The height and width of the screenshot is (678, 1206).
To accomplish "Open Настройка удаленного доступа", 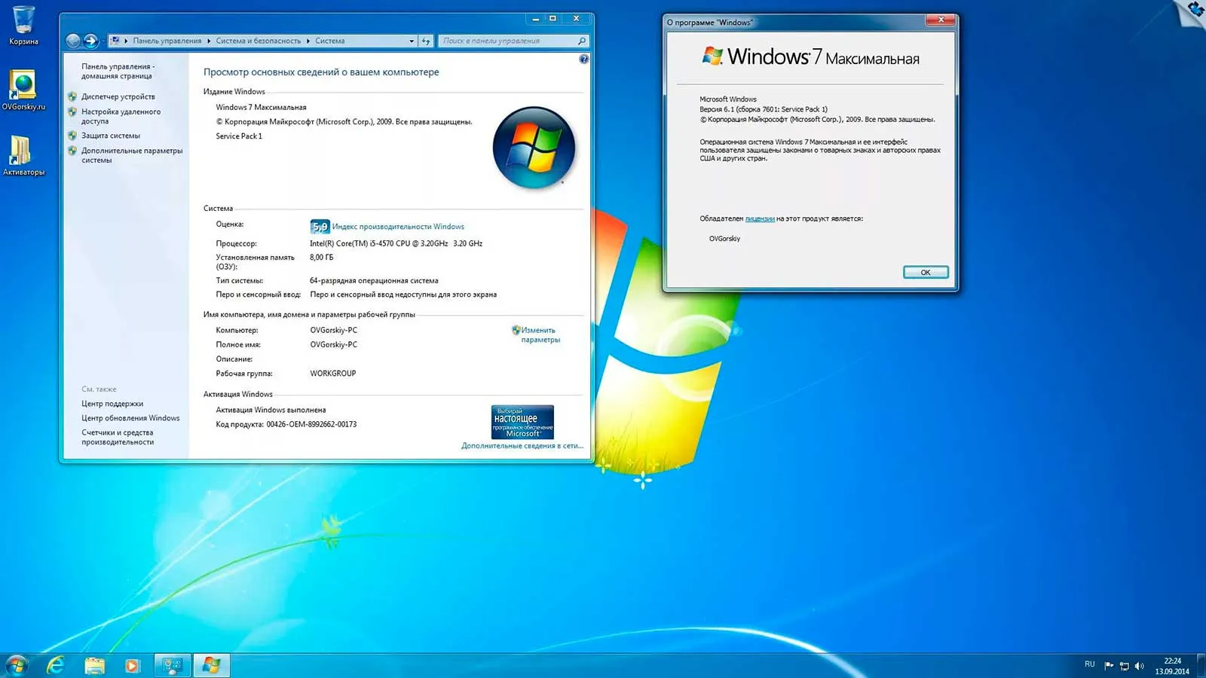I will coord(121,116).
